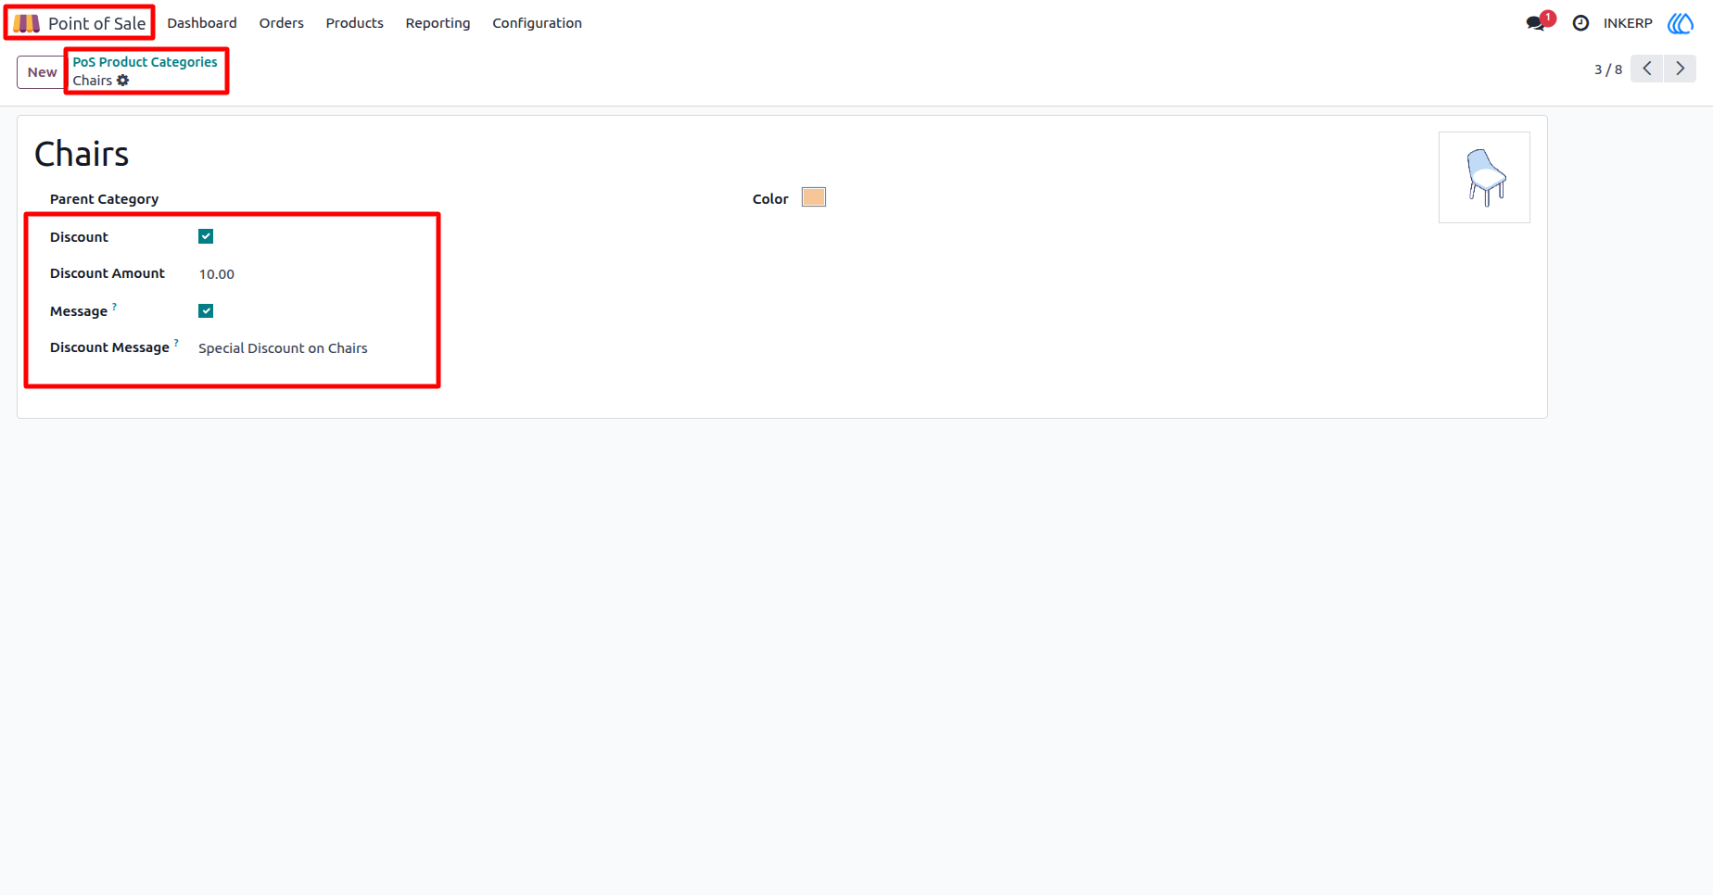The height and width of the screenshot is (895, 1713).
Task: Click the Point of Sale title text
Action: [x=96, y=23]
